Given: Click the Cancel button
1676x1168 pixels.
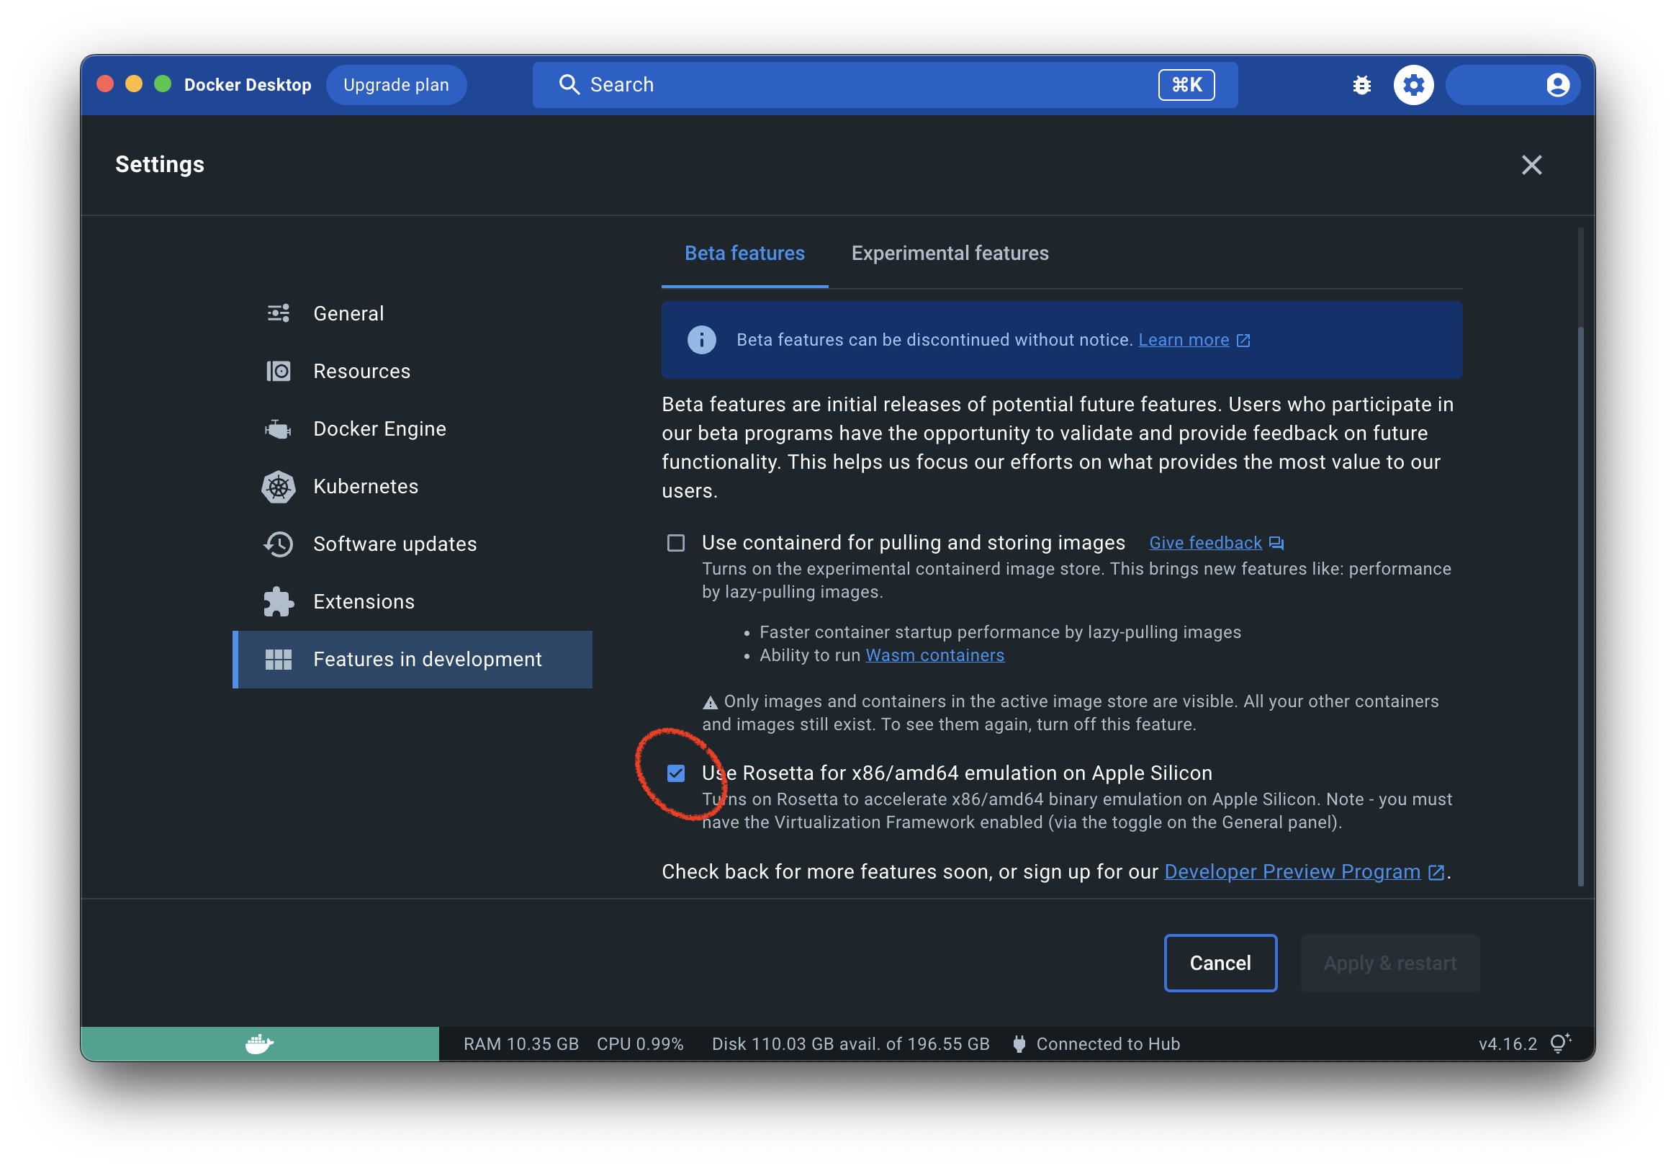Looking at the screenshot, I should pos(1220,963).
